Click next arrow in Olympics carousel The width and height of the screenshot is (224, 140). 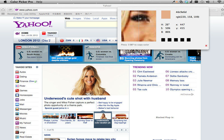pos(198,53)
